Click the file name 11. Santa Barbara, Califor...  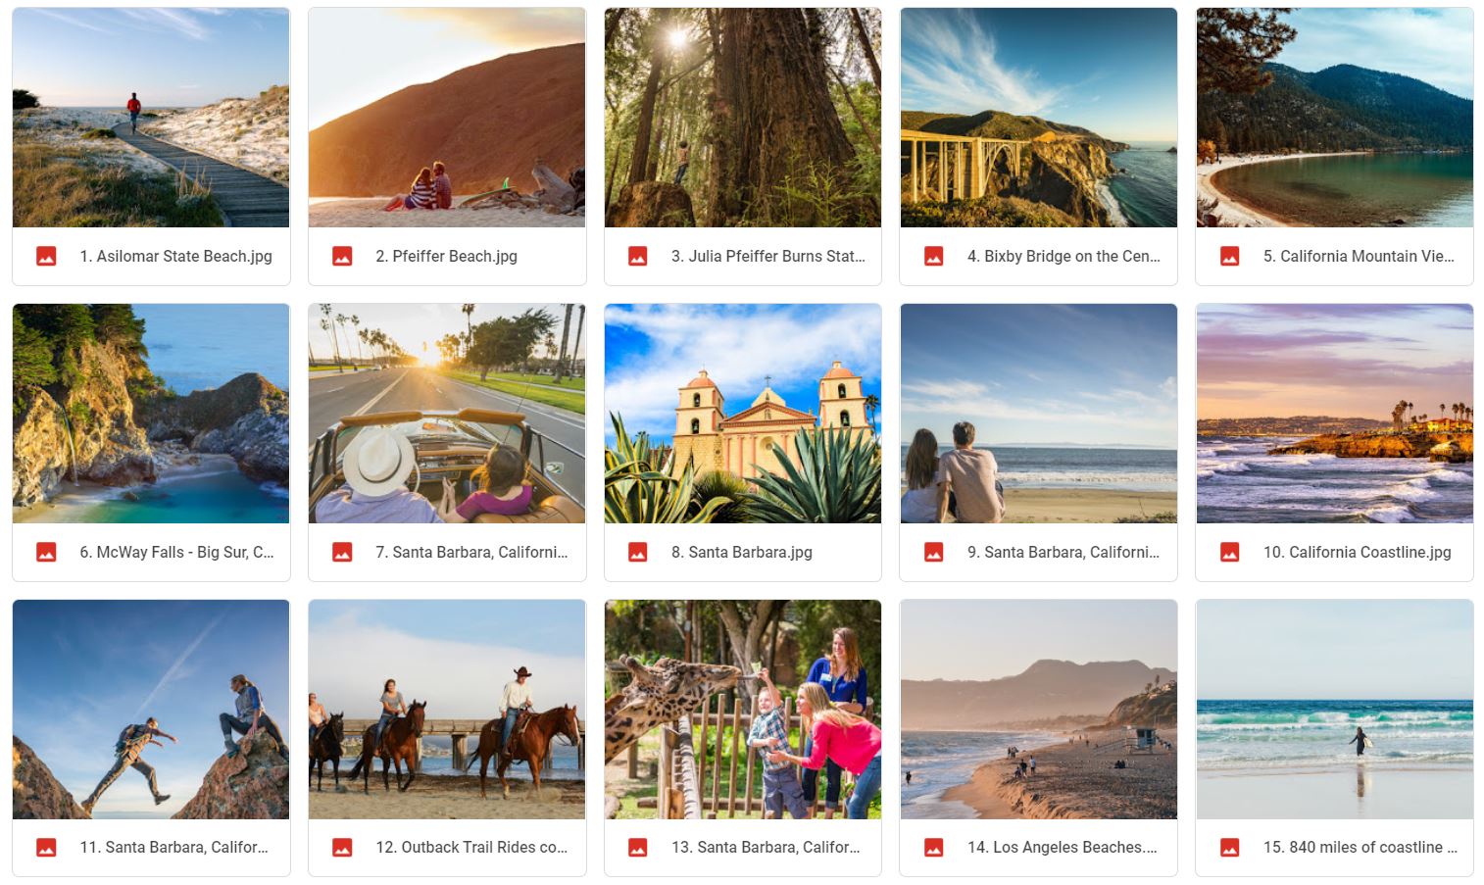pyautogui.click(x=174, y=848)
